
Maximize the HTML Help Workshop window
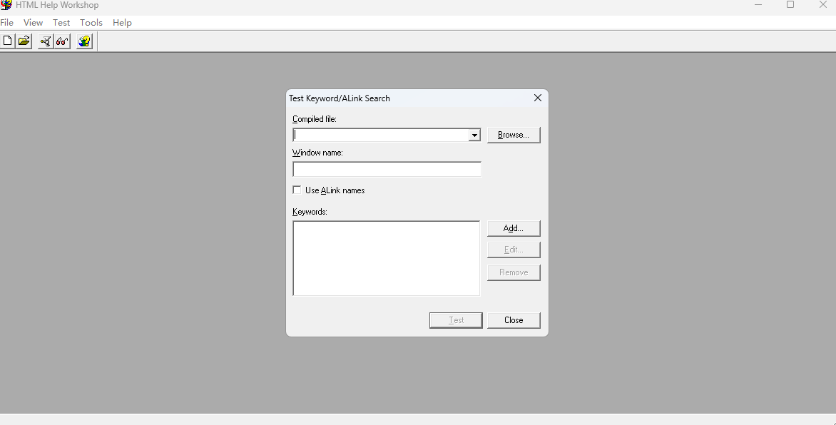click(790, 5)
